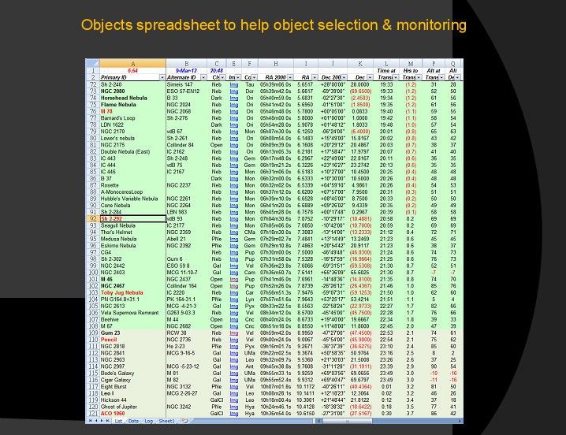Open the Alt at Transit filter dropdown
566x435 pixels.
point(441,77)
